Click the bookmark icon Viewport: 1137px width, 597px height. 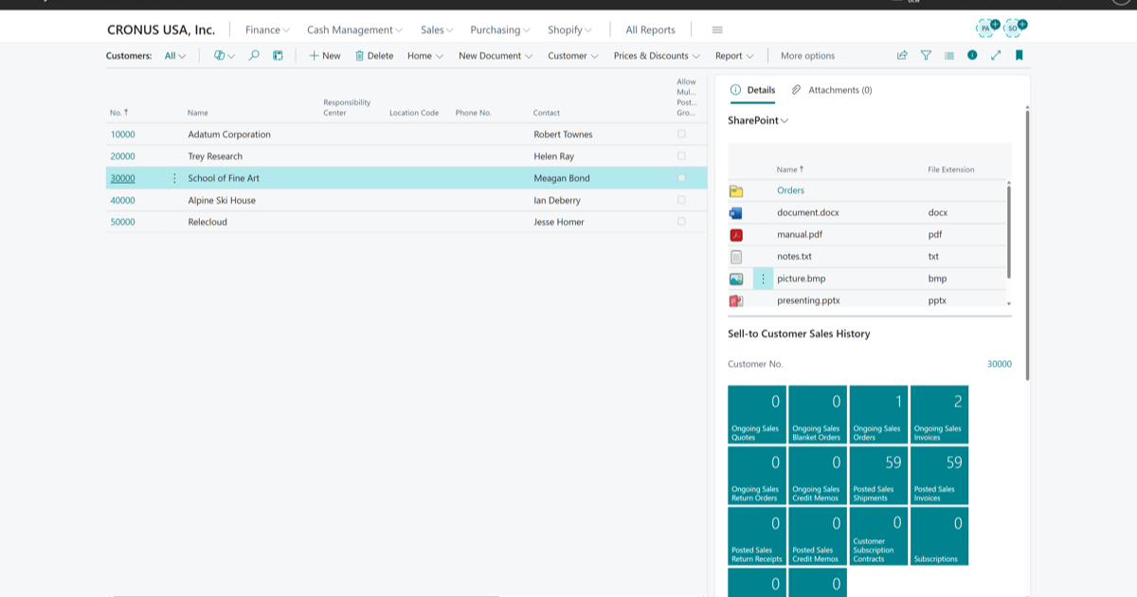pos(1020,56)
